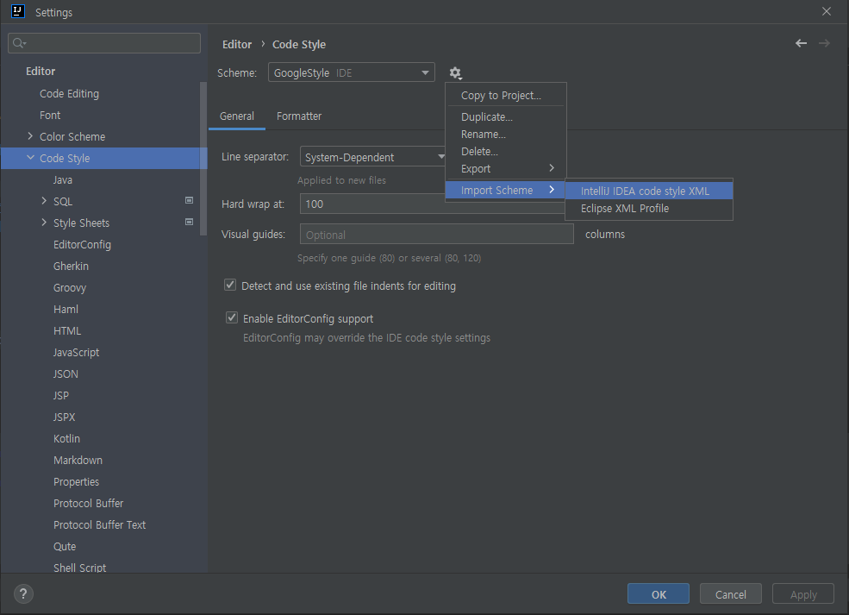The image size is (849, 615).
Task: Click the search magnifier icon
Action: (19, 43)
